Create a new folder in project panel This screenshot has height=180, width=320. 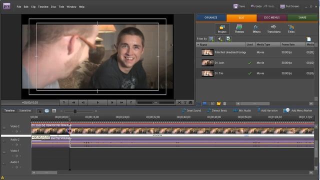tap(218, 103)
